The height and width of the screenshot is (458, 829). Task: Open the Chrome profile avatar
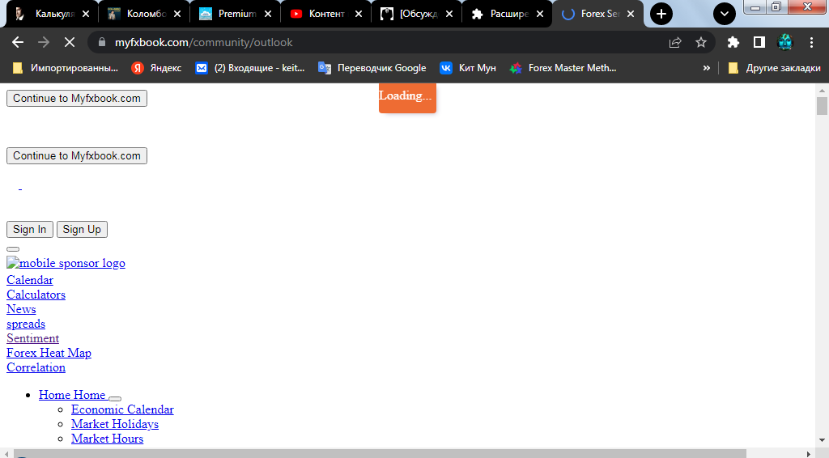[x=785, y=42]
